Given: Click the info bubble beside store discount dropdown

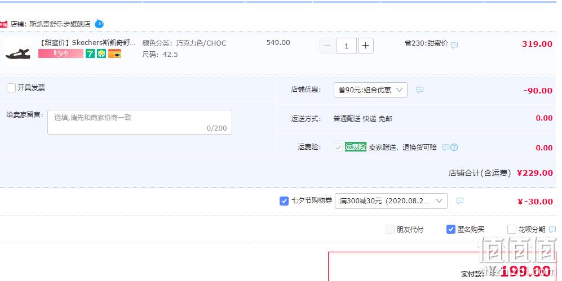Looking at the screenshot, I should pos(420,90).
